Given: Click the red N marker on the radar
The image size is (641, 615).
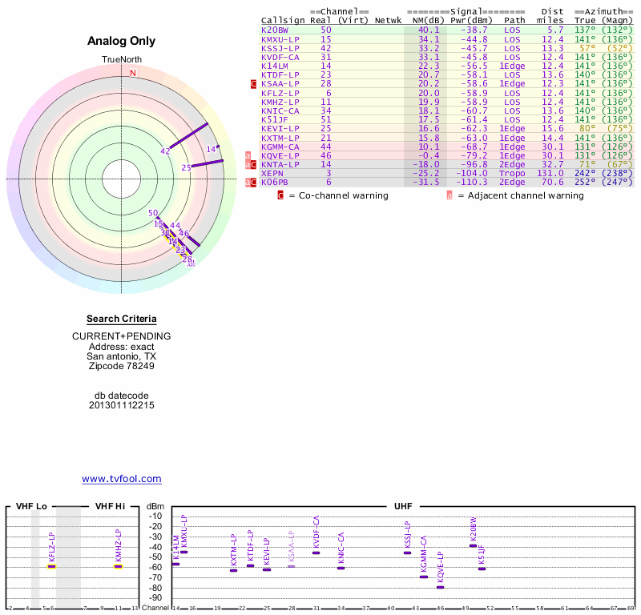Looking at the screenshot, I should (x=133, y=73).
